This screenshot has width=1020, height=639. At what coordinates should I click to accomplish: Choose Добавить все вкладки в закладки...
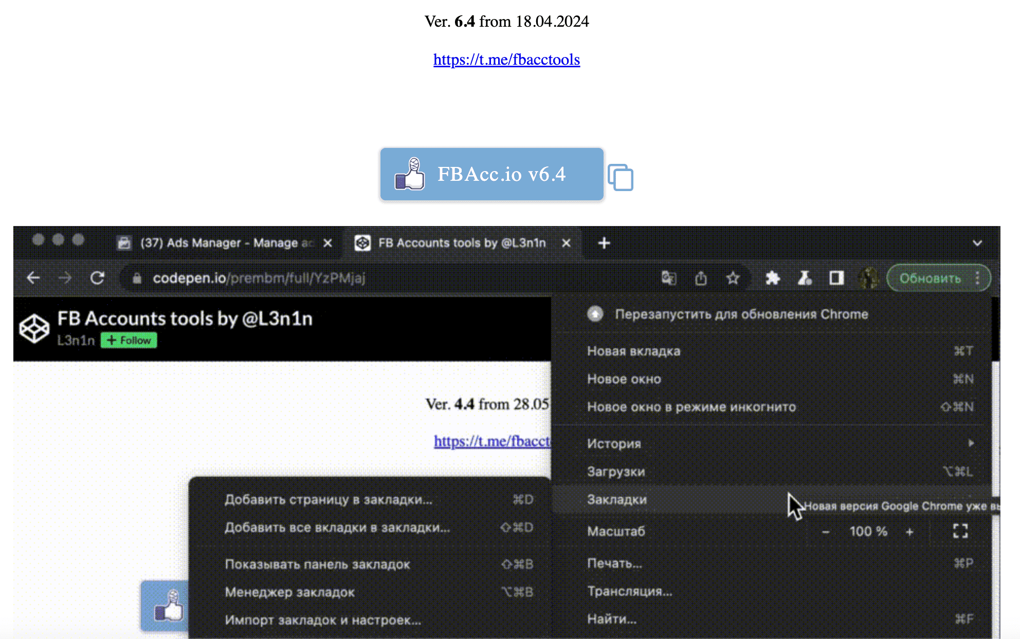[370, 528]
